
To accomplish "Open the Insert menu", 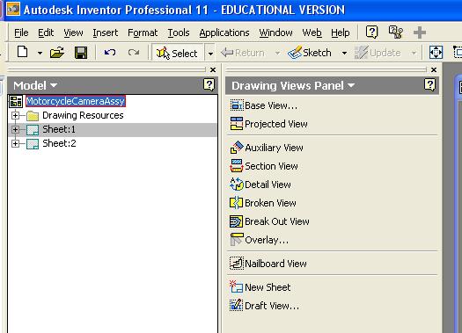I will pyautogui.click(x=106, y=33).
